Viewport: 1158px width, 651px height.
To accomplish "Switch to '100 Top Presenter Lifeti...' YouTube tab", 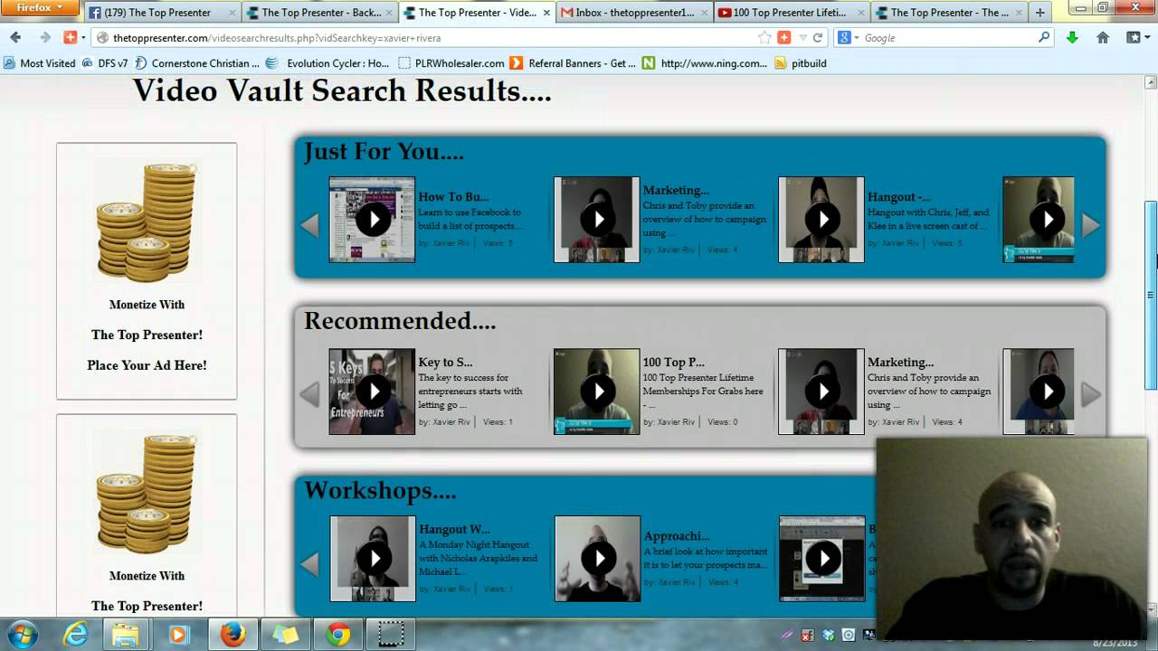I will (x=792, y=13).
